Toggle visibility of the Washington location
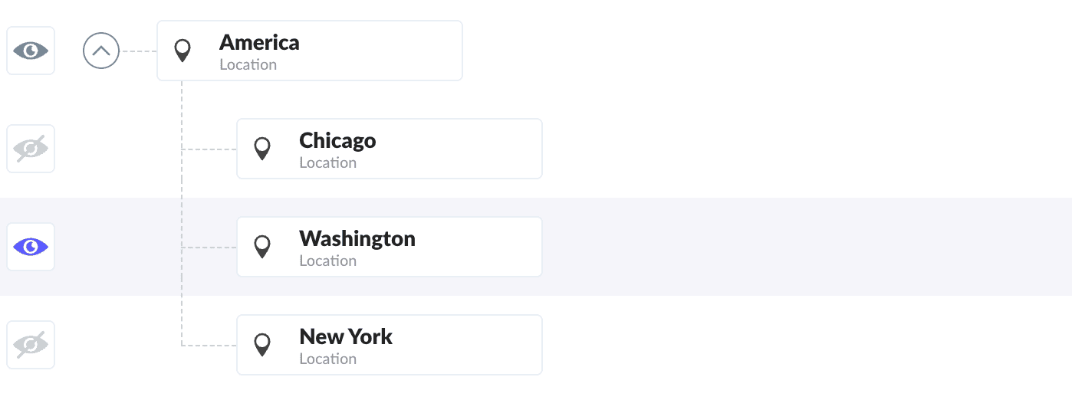 click(31, 247)
